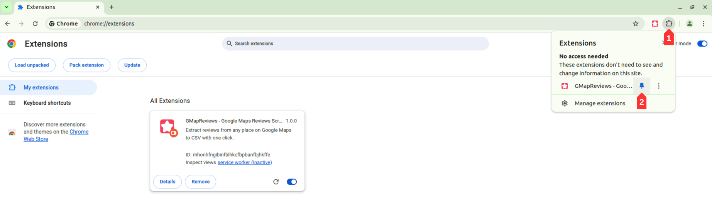
Task: Select the Extensions browser tab
Action: (x=58, y=7)
